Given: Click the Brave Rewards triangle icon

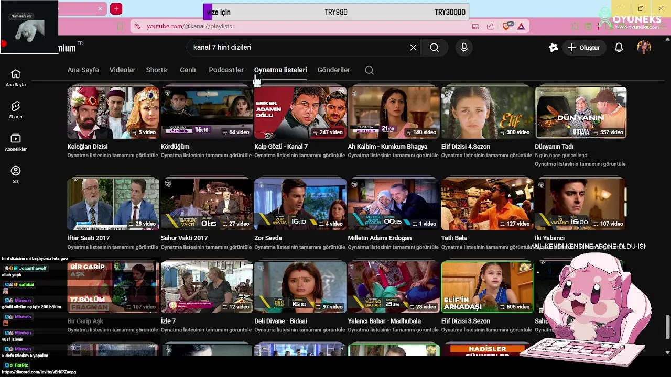Looking at the screenshot, I should [521, 26].
